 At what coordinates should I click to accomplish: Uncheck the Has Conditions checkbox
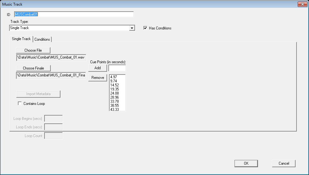[145, 28]
